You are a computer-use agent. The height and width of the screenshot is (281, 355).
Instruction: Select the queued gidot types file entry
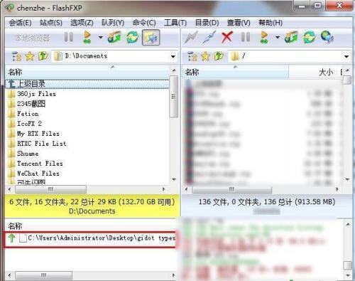tap(91, 238)
